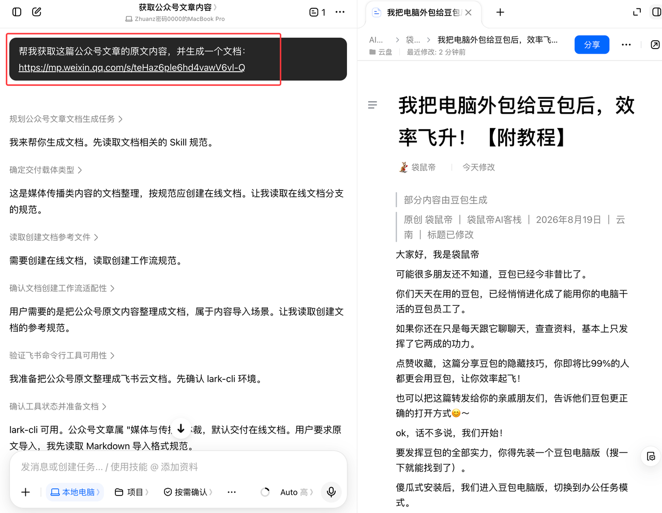662x513 pixels.
Task: Click the jump to latest message arrow
Action: (x=181, y=428)
